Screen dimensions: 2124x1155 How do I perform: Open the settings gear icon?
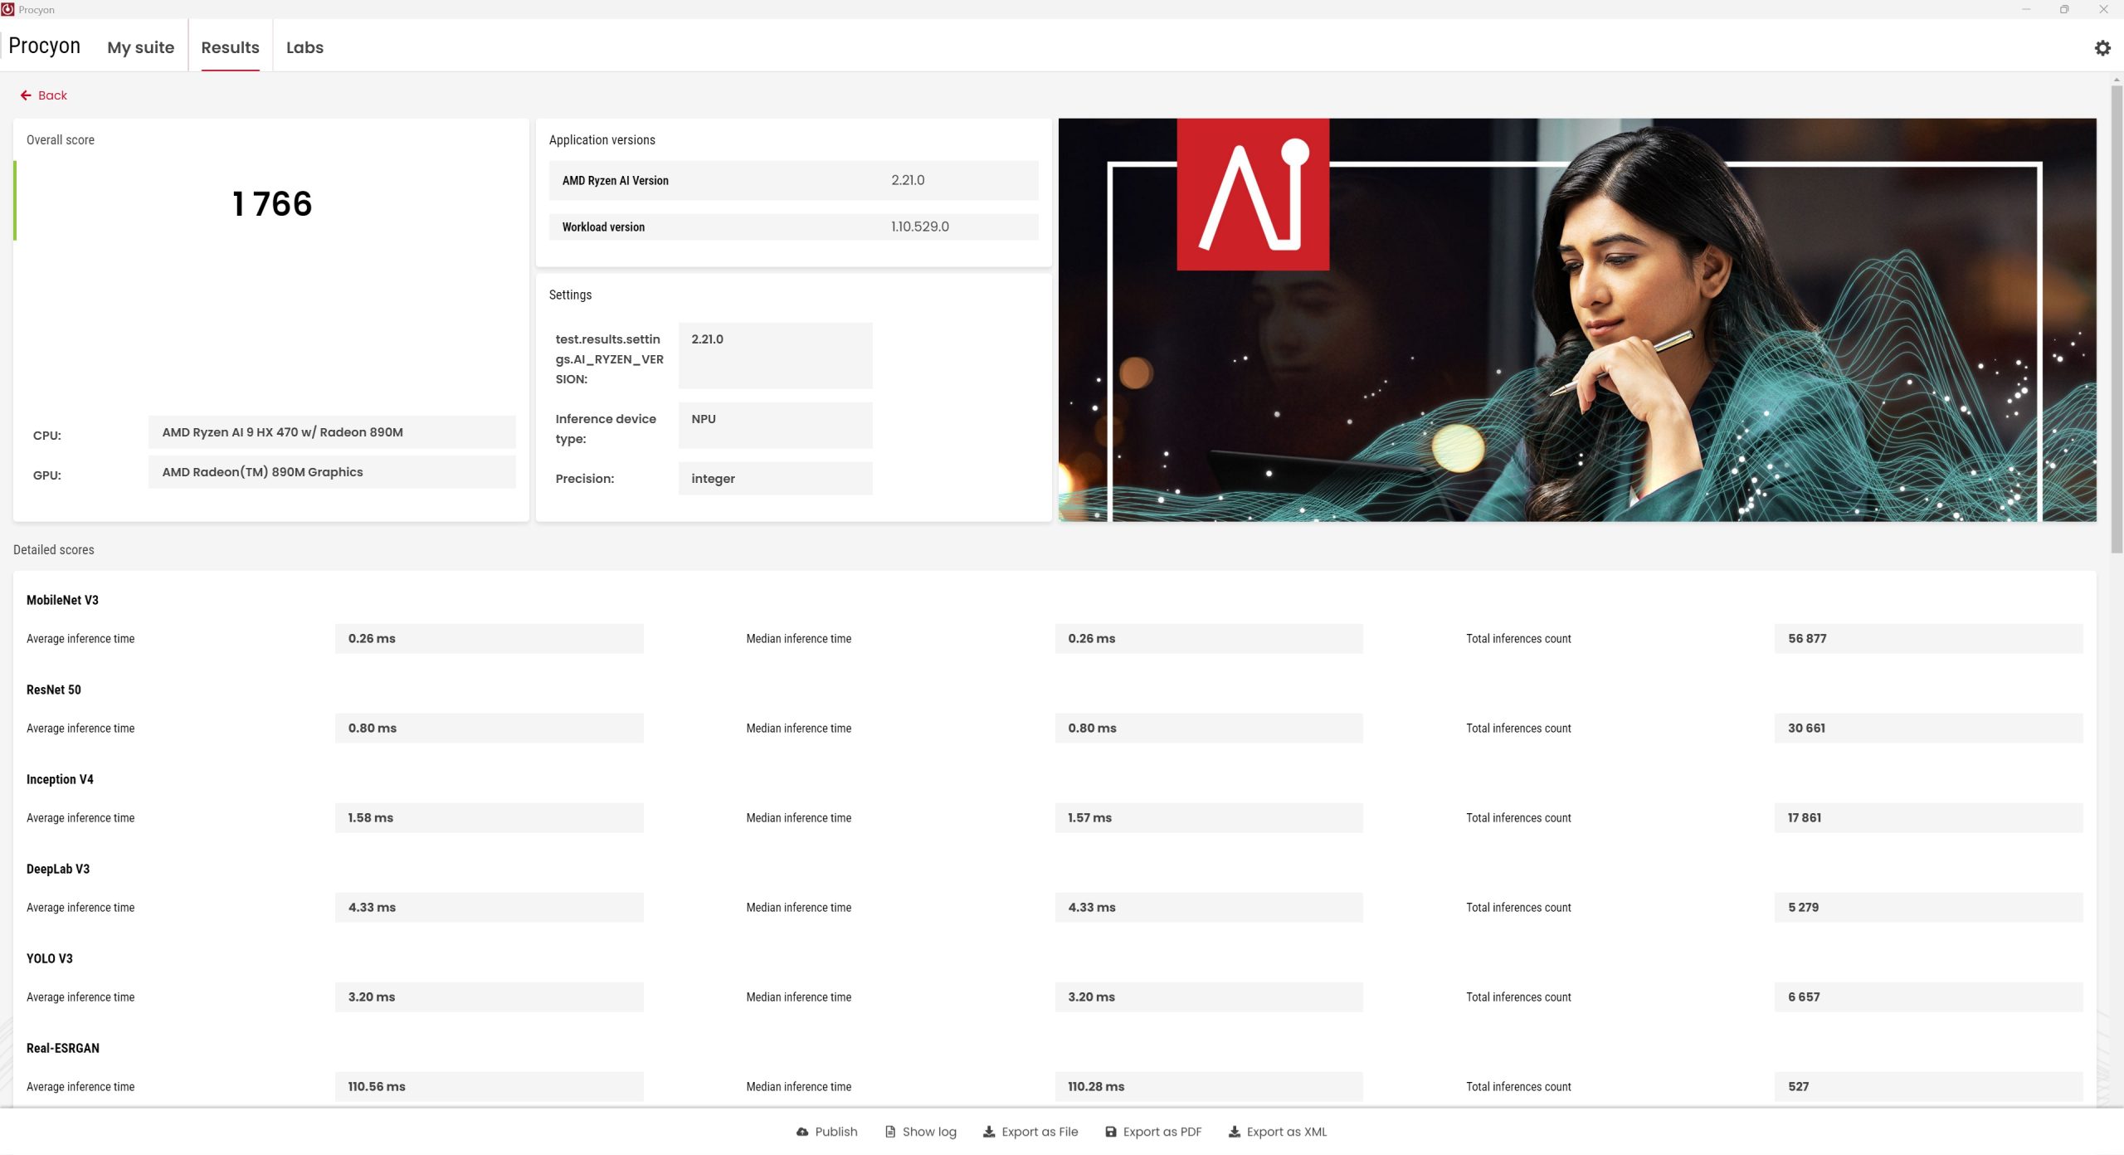point(2102,48)
